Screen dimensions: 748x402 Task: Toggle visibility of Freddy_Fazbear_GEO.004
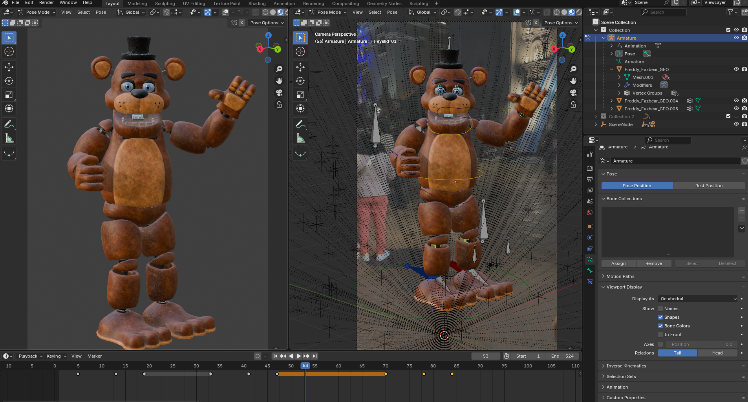(x=736, y=100)
